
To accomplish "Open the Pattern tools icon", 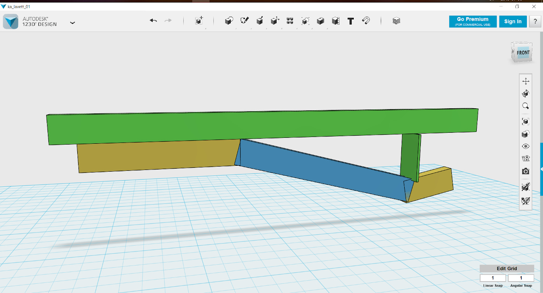I will coord(290,21).
